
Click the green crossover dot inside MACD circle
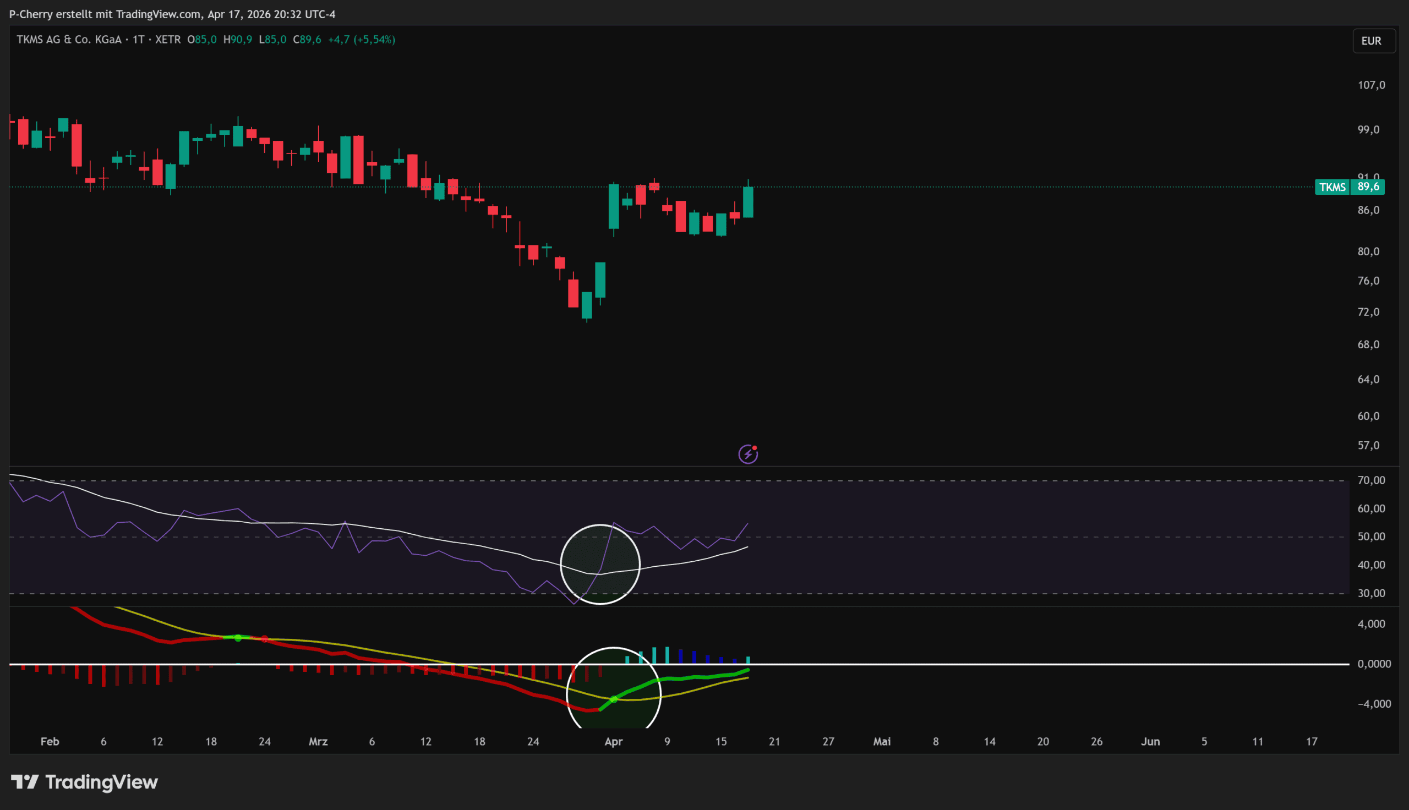(614, 699)
